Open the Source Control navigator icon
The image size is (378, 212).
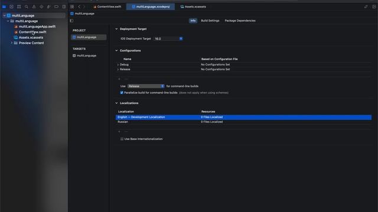11,6
